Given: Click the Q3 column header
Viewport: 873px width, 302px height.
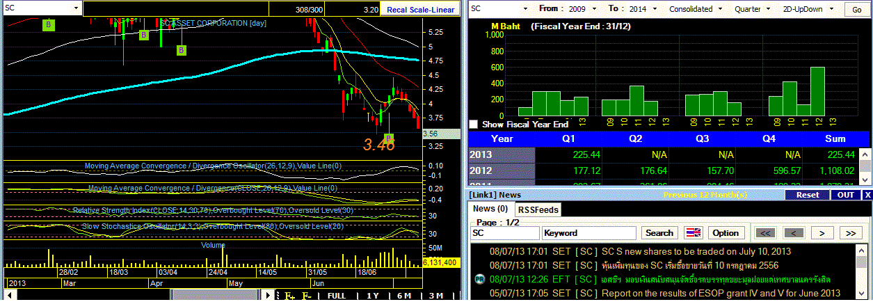Looking at the screenshot, I should pos(703,138).
